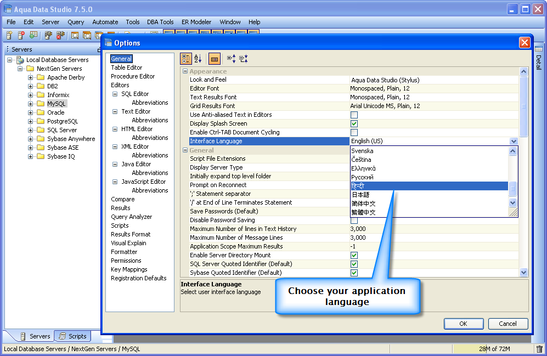Screen dimensions: 547x356
Task: Select Sybase Anywhere server folder
Action: (71, 139)
